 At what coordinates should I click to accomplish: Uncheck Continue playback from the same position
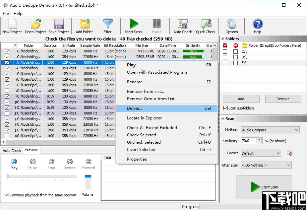pyautogui.click(x=7, y=195)
